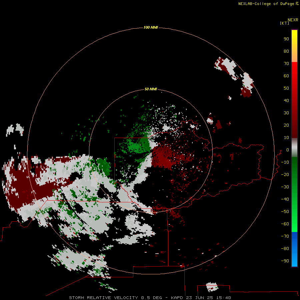Viewport: 300px width, 300px height.
Task: Click the 60 value on the velocity scale
Action: click(x=286, y=76)
